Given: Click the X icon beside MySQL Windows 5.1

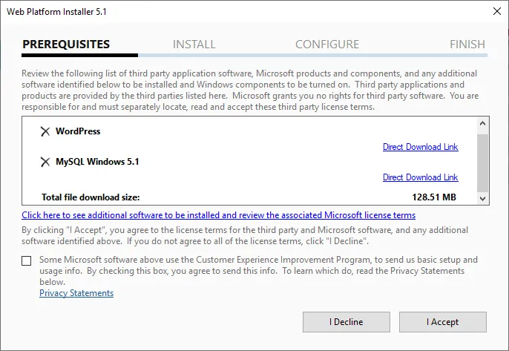Looking at the screenshot, I should click(45, 162).
